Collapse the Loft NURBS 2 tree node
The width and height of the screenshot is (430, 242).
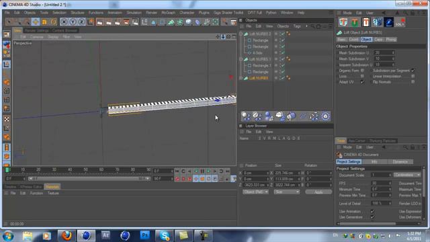pos(241,34)
